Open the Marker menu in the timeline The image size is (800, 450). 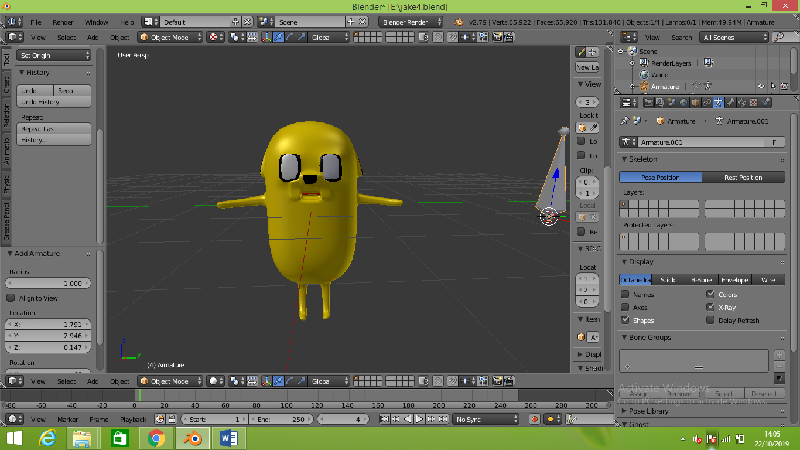(67, 420)
